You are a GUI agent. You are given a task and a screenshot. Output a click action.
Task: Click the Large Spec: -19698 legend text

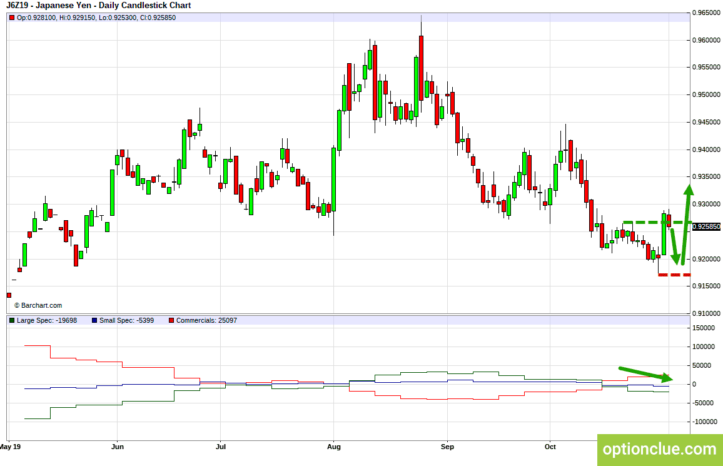(x=47, y=320)
